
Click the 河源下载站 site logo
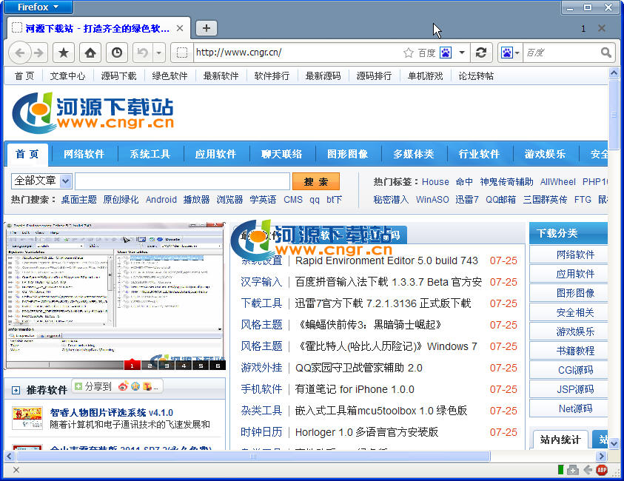coord(93,113)
